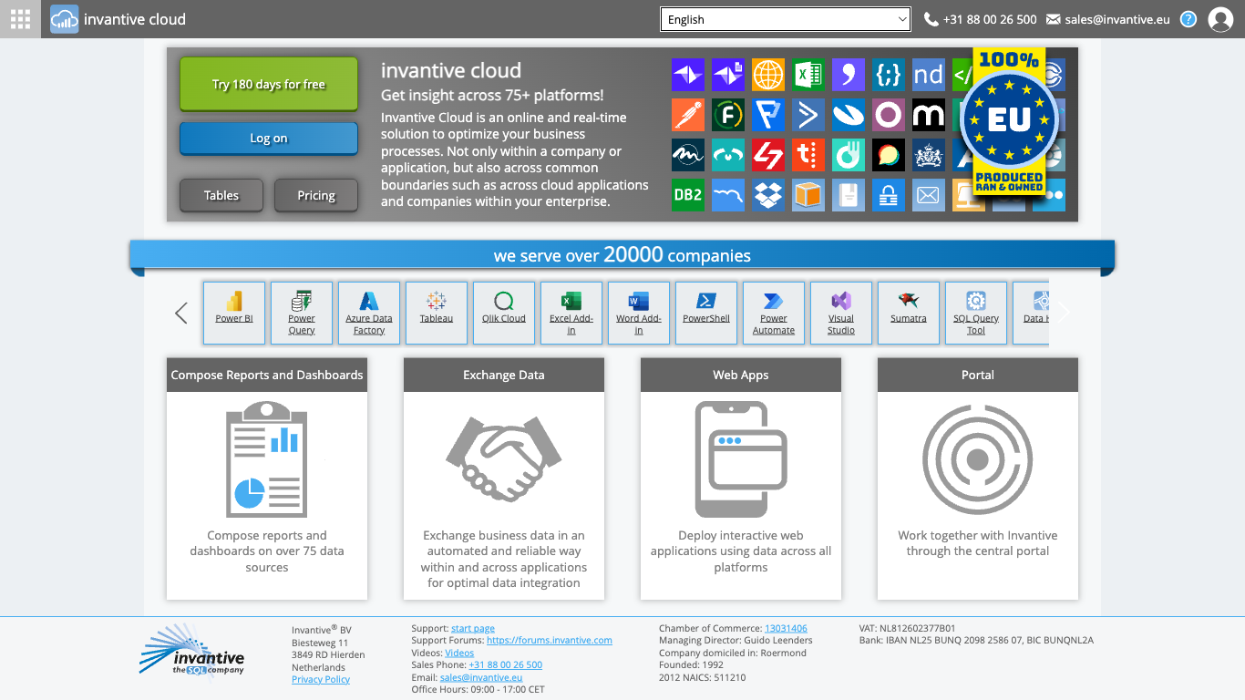This screenshot has width=1245, height=700.
Task: Select the green DB2 platform icon
Action: pos(688,195)
